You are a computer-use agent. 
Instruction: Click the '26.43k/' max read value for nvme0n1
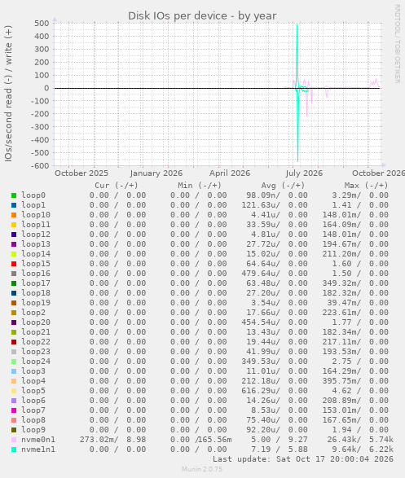(x=344, y=440)
